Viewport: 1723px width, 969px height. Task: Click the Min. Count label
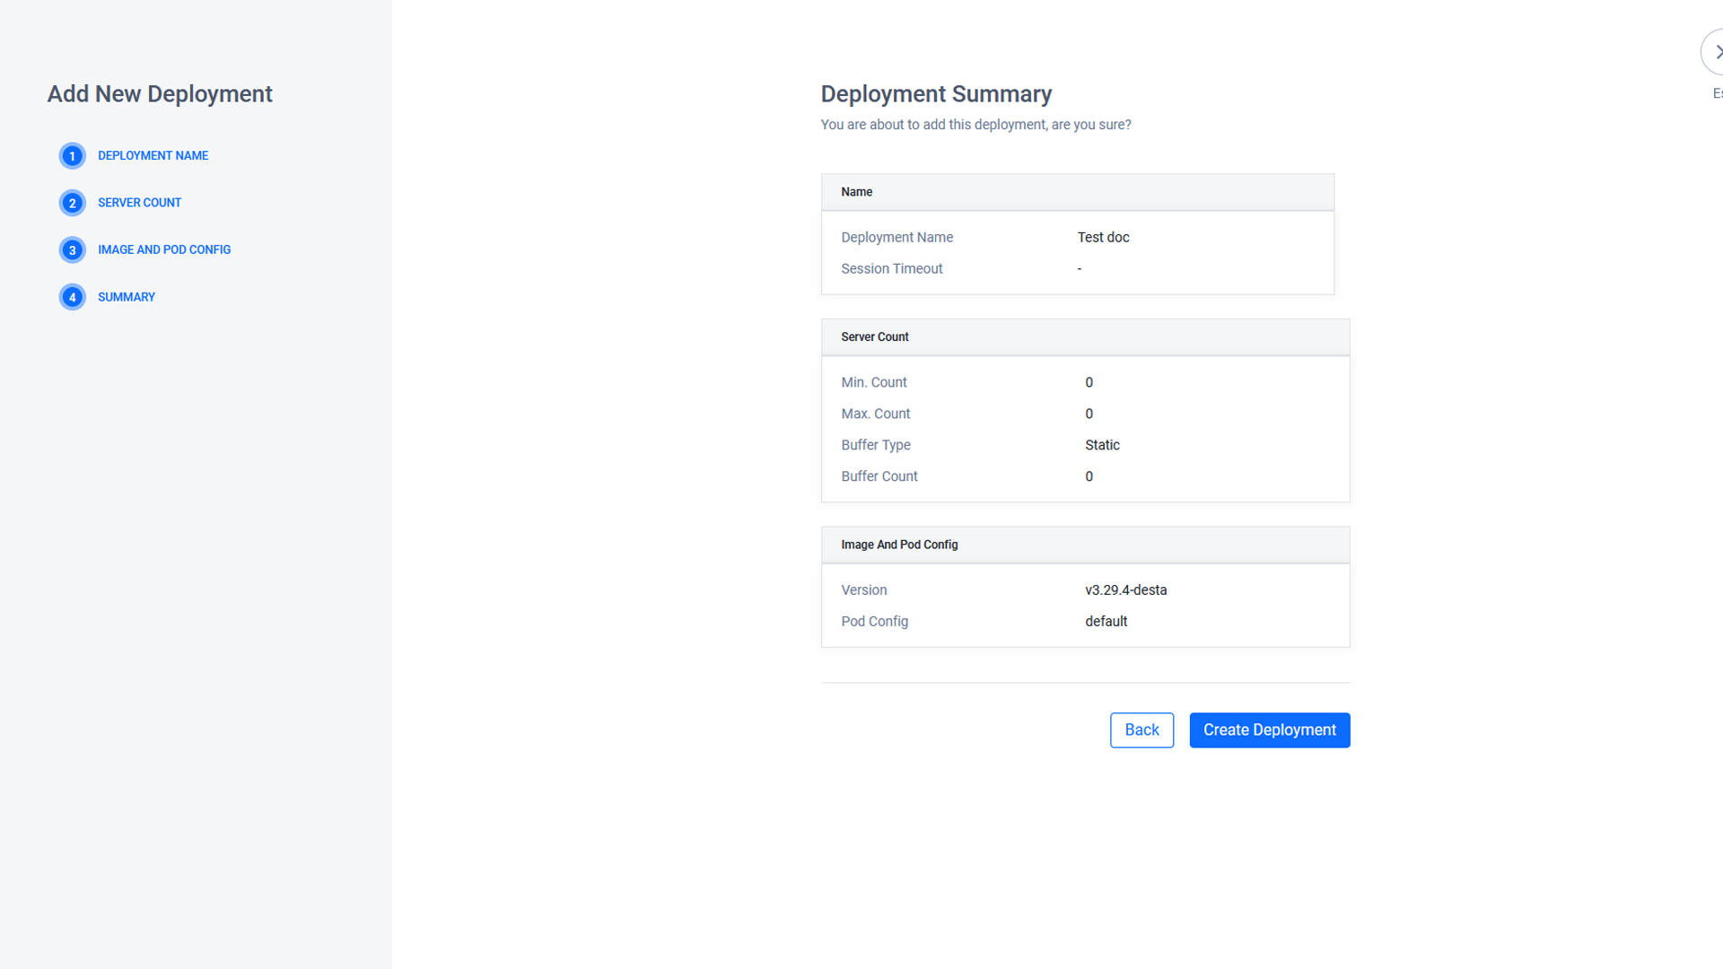(873, 382)
